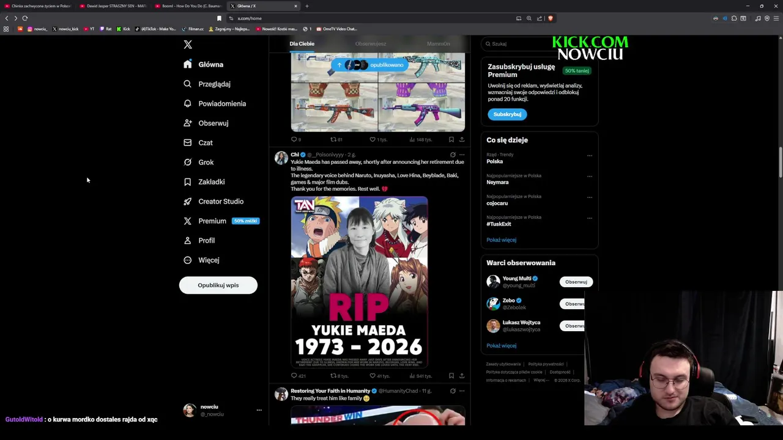Share the AK skins post

(462, 139)
